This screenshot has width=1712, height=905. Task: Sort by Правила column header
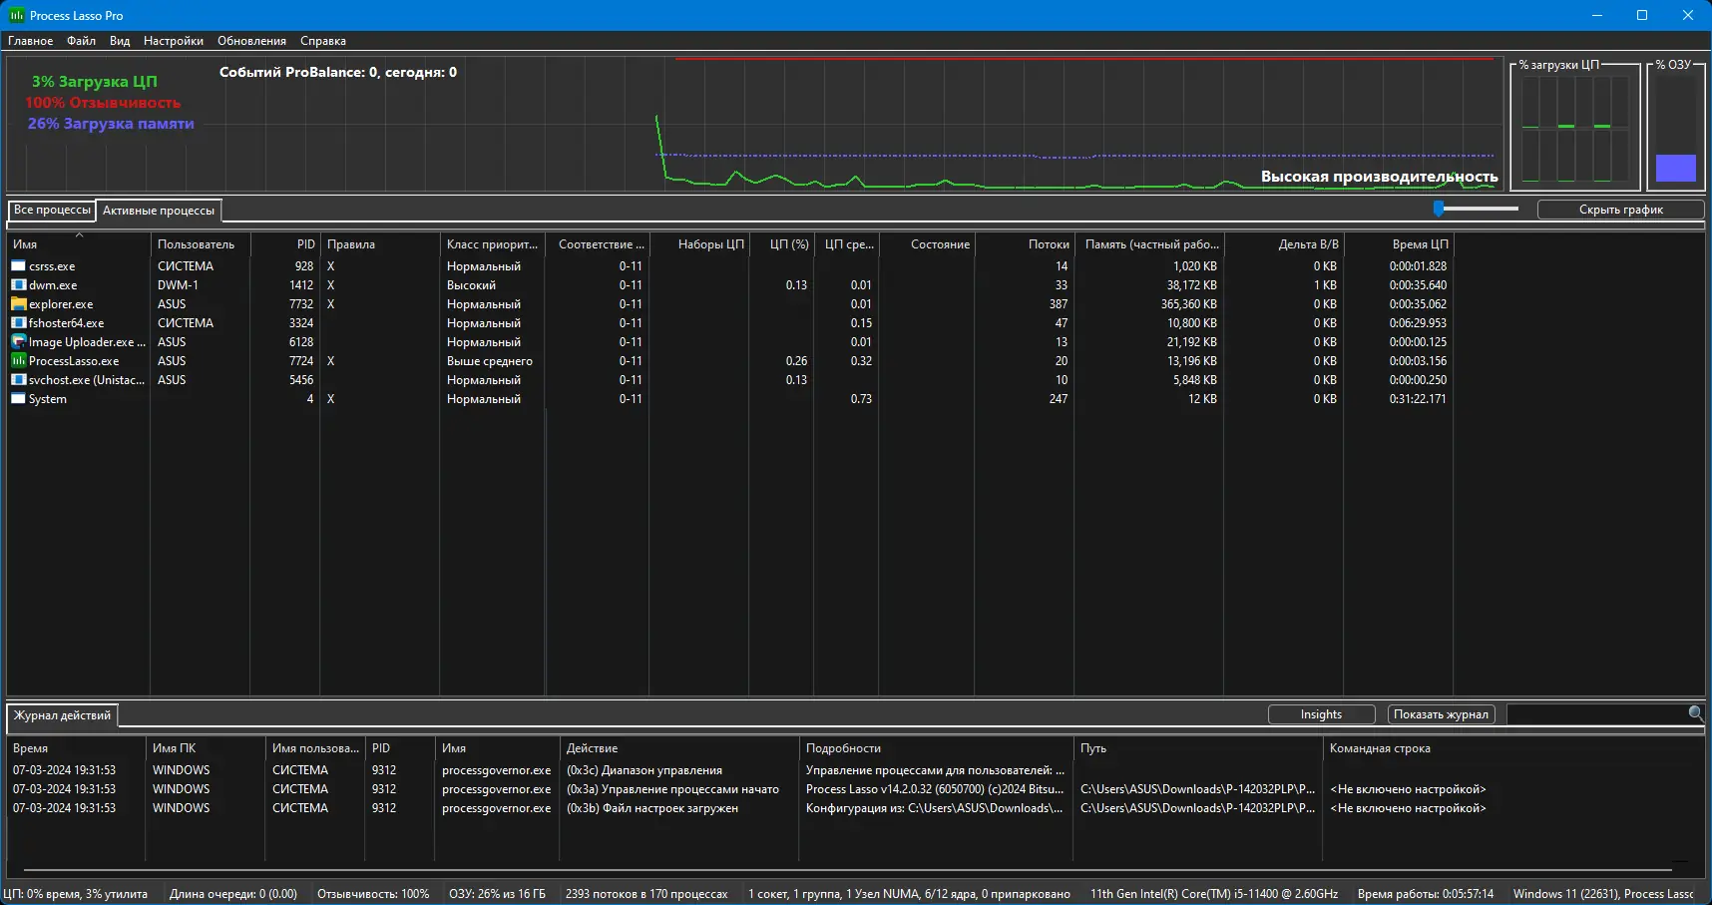(379, 244)
